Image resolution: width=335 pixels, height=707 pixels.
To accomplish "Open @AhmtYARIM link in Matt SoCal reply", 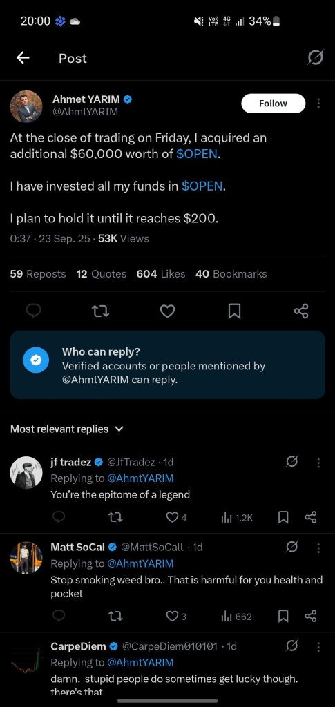I will (141, 563).
